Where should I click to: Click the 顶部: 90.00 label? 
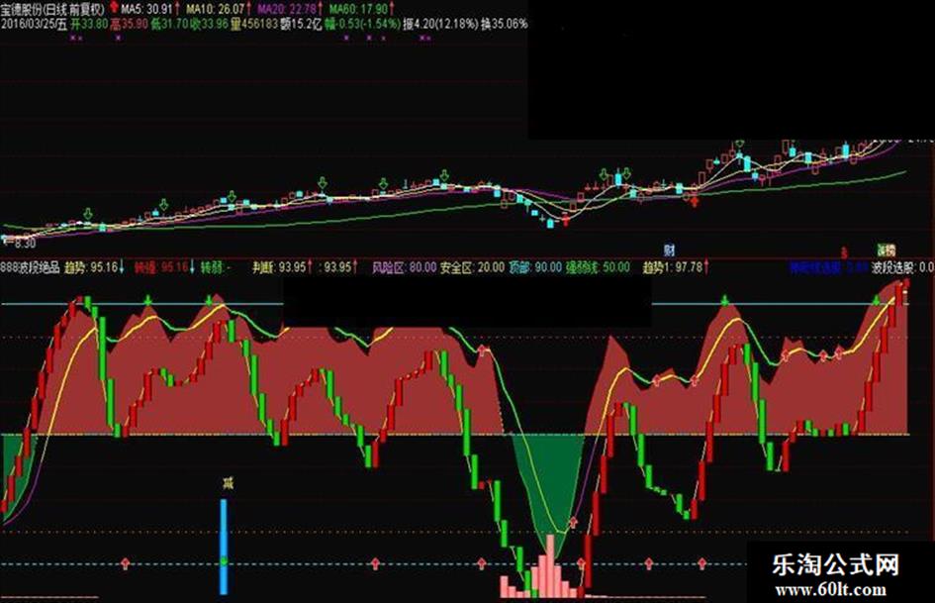tap(535, 267)
